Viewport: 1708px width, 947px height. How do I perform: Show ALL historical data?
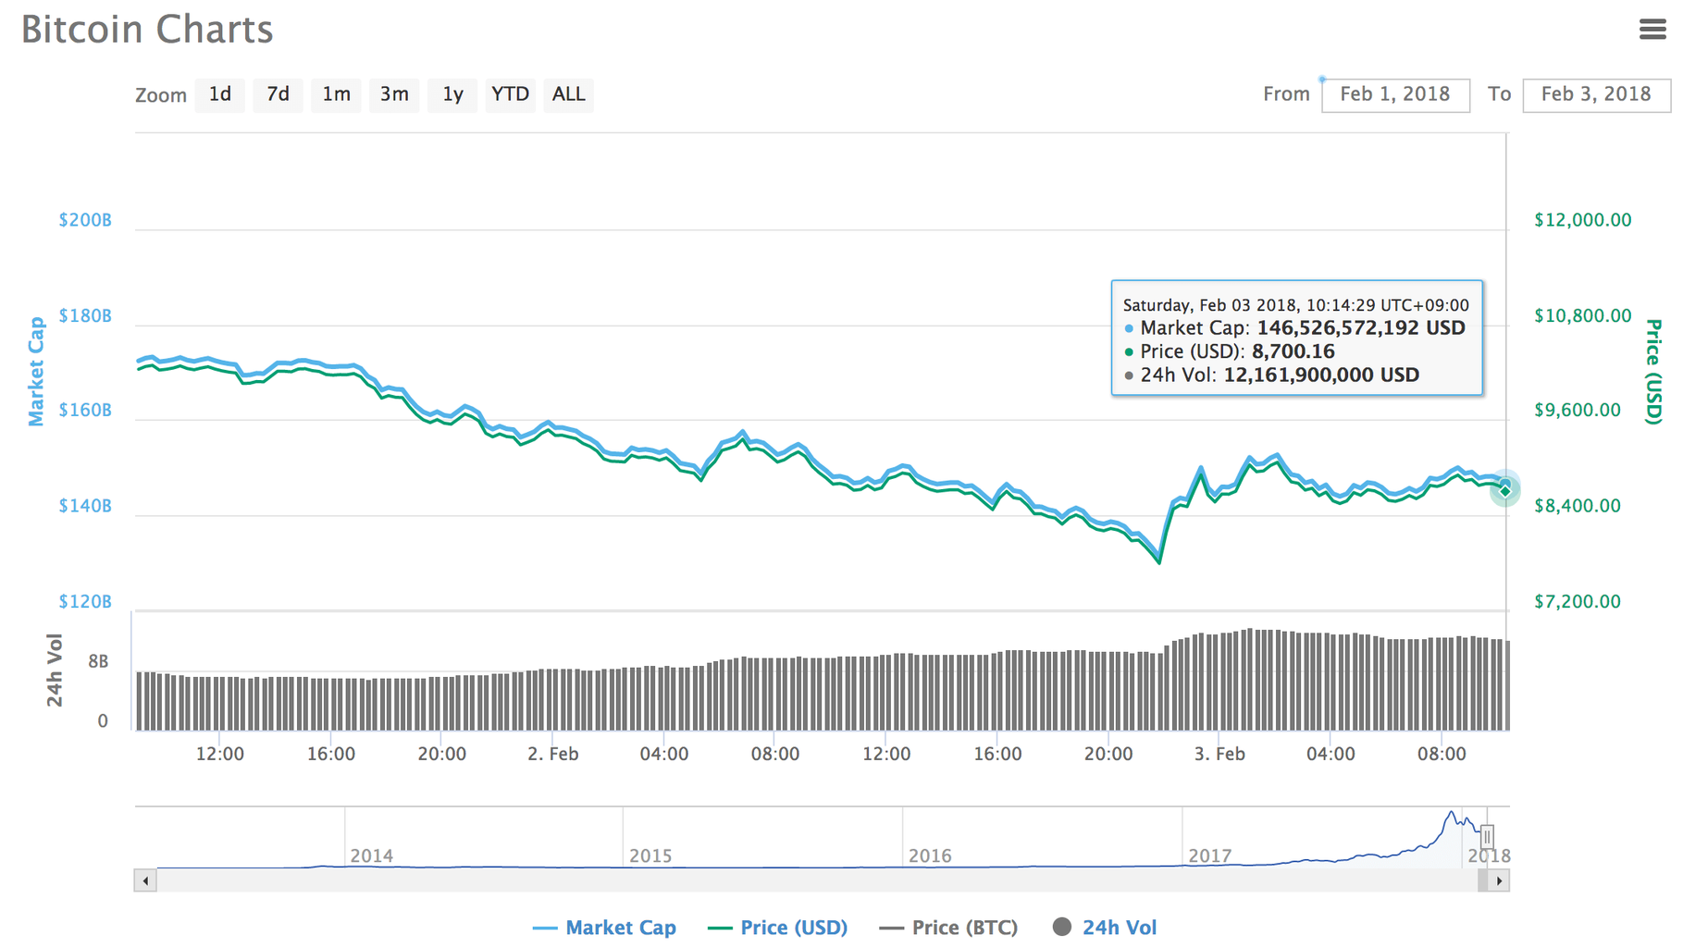568,94
